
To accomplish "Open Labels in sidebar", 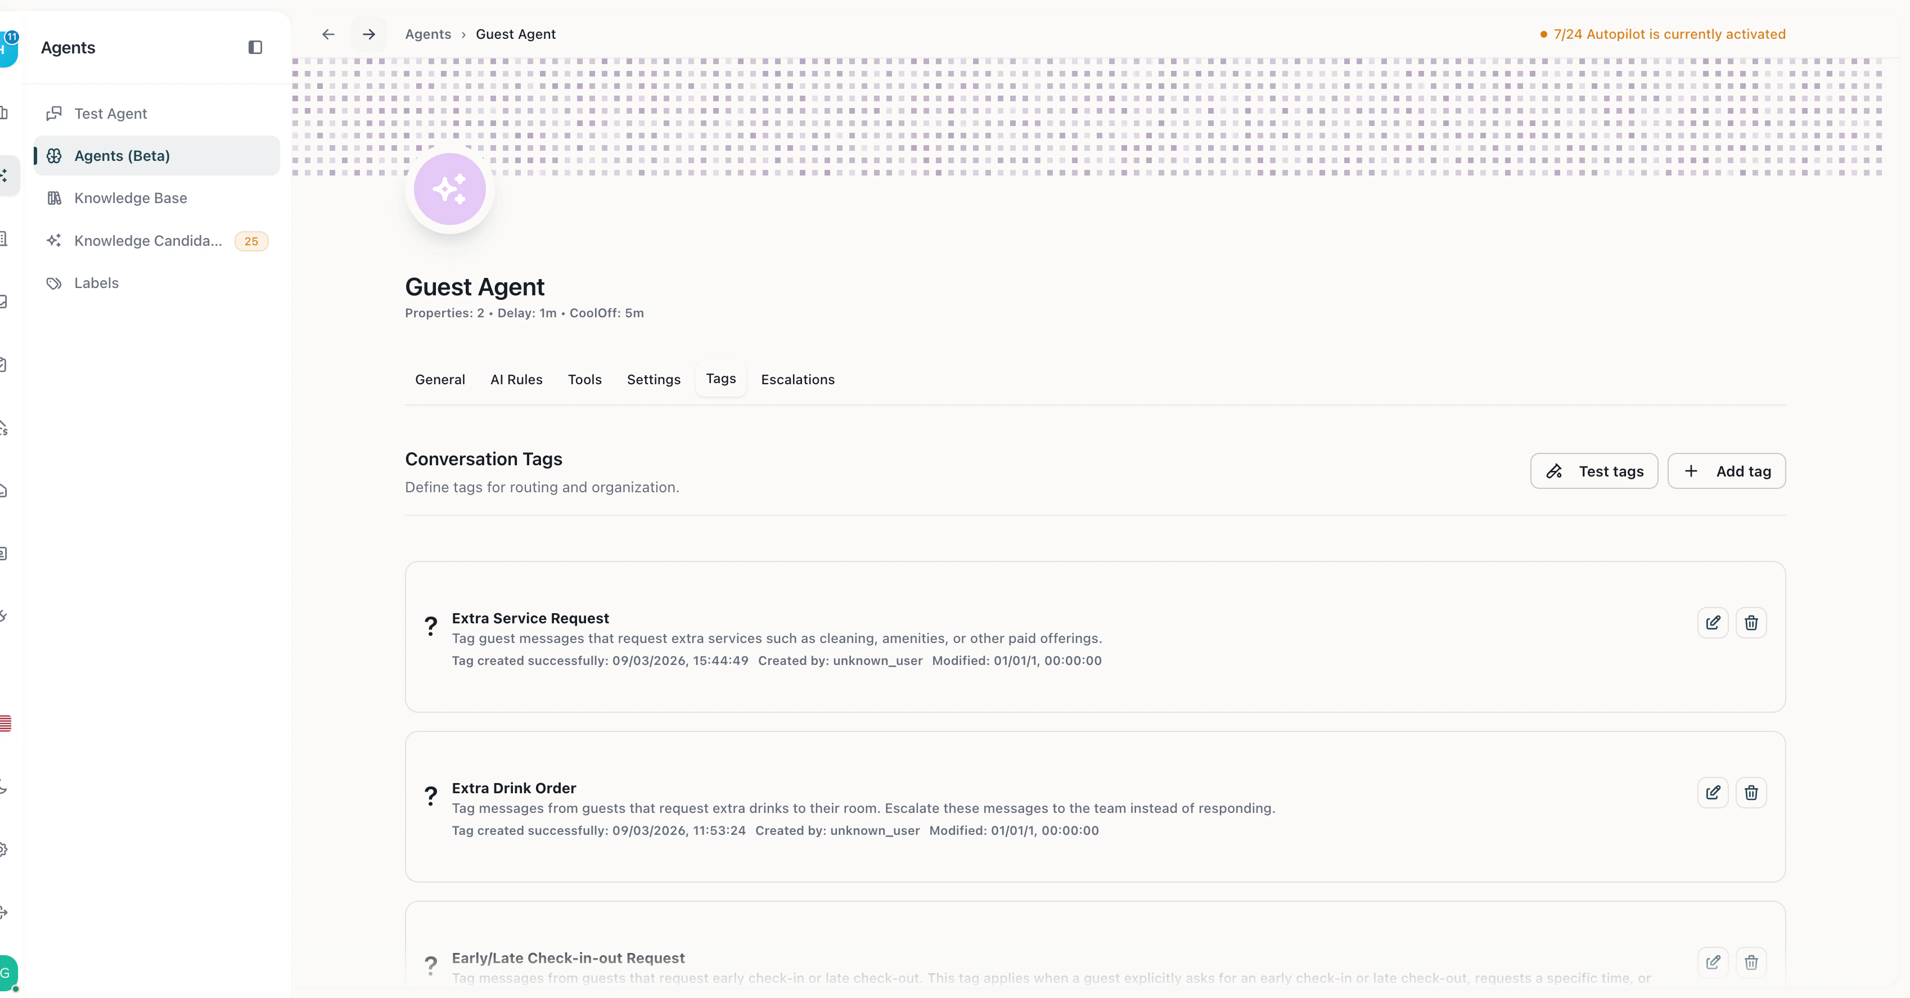I will click(x=96, y=283).
